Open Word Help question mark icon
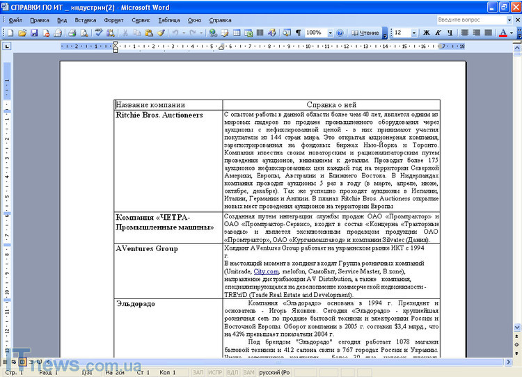 pyautogui.click(x=340, y=33)
